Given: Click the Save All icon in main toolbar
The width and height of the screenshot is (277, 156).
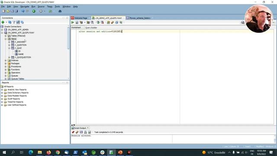Looking at the screenshot, I should tap(16, 11).
